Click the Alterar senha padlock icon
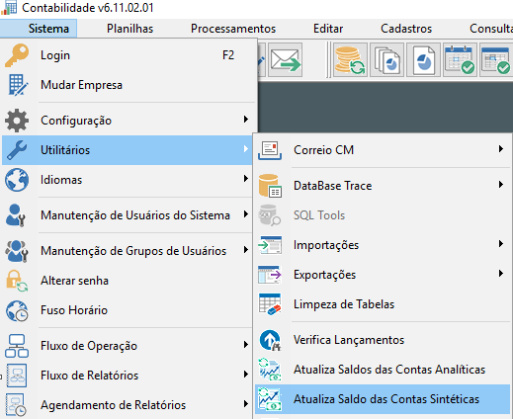 coord(17,281)
